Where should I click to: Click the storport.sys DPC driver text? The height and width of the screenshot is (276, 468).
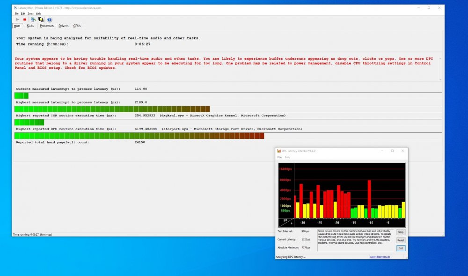tap(232, 129)
